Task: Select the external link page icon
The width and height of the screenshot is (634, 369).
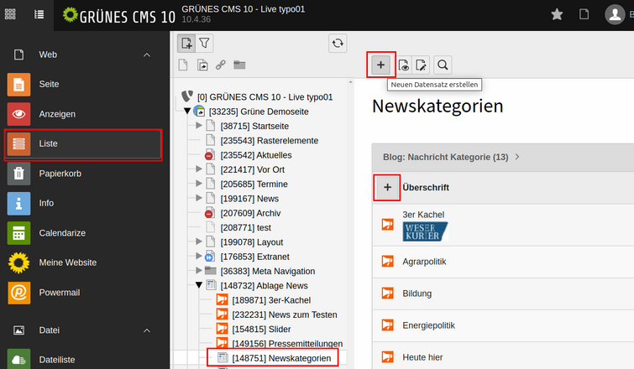Action: (220, 65)
